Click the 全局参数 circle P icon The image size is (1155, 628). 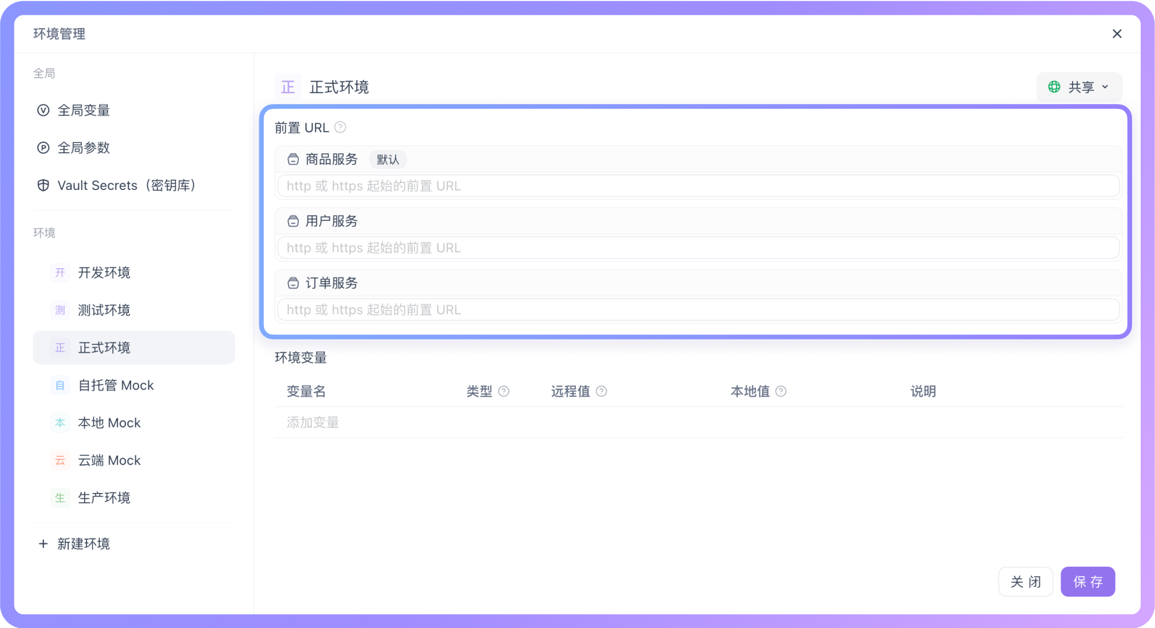click(x=43, y=148)
